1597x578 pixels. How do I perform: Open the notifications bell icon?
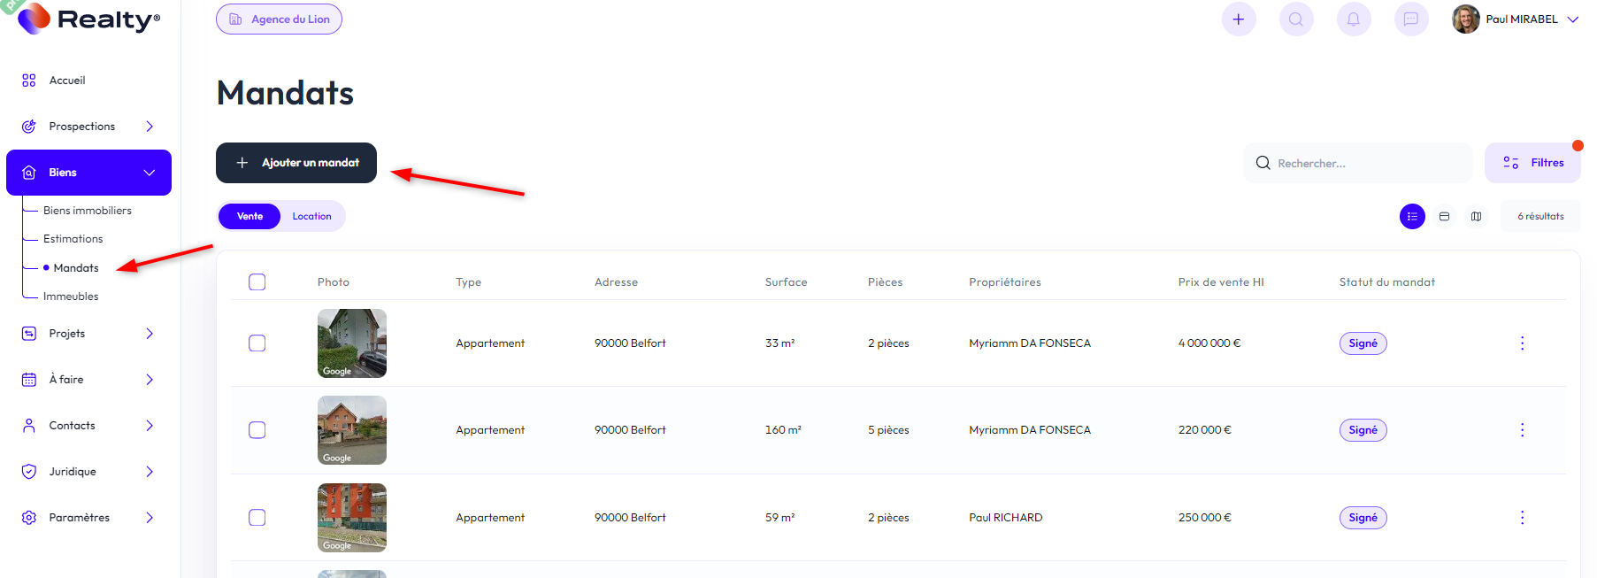[1353, 19]
